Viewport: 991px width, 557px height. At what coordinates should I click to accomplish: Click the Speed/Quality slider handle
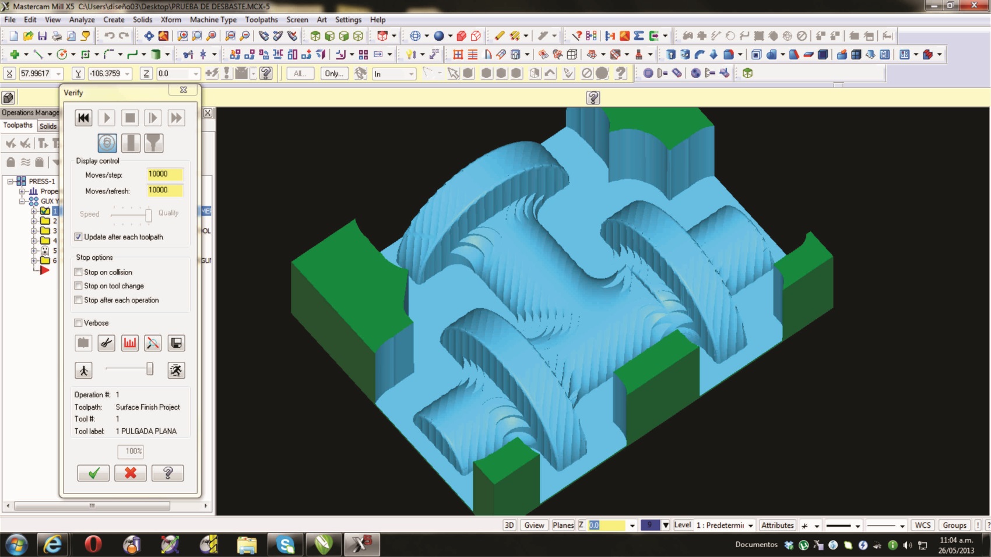pyautogui.click(x=149, y=216)
